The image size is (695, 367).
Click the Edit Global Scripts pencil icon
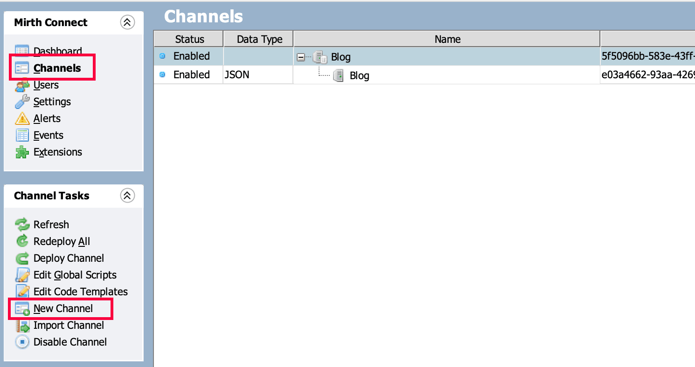(x=22, y=275)
